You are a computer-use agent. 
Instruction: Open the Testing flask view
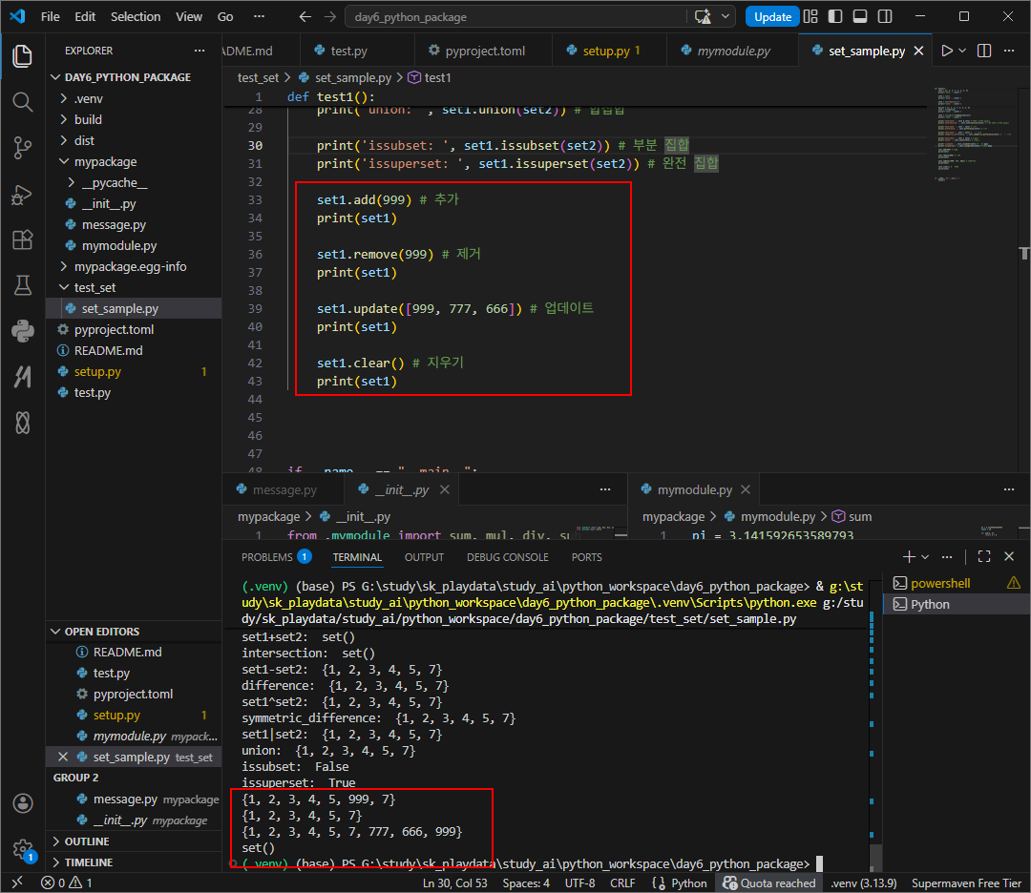pyautogui.click(x=22, y=285)
